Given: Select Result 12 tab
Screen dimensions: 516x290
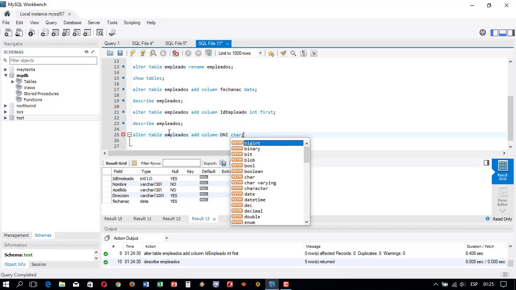Looking at the screenshot, I should [x=171, y=219].
